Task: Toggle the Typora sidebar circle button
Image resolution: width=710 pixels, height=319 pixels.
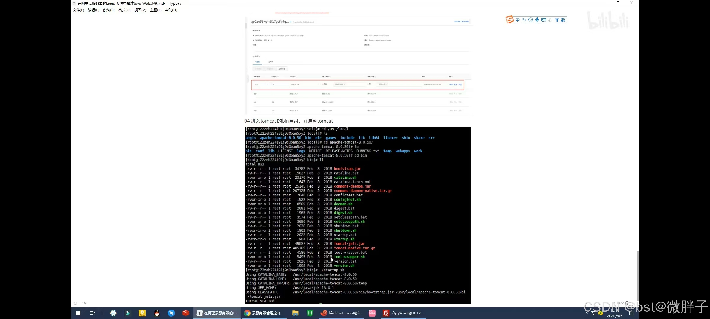Action: pyautogui.click(x=75, y=303)
